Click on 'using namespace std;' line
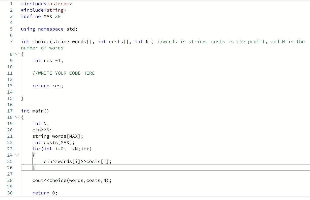 pyautogui.click(x=49, y=29)
